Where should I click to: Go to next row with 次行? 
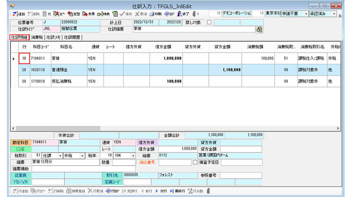click(x=160, y=191)
